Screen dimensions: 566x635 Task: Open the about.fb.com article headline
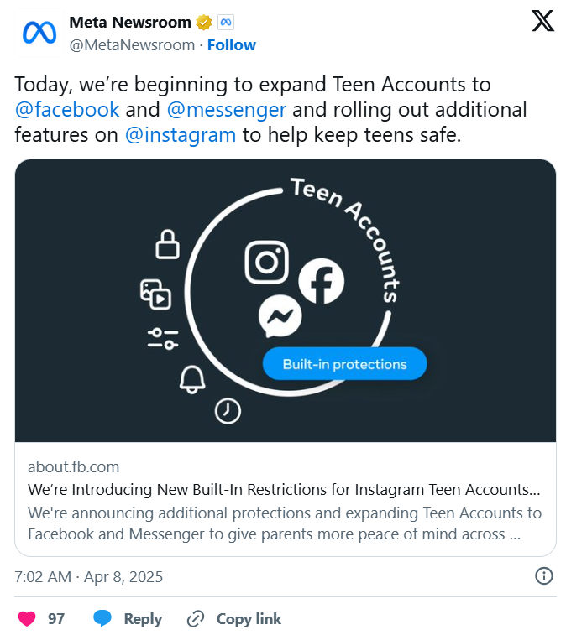(284, 490)
